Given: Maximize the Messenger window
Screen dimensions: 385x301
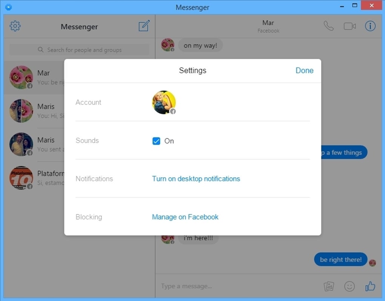Looking at the screenshot, I should coord(354,5).
